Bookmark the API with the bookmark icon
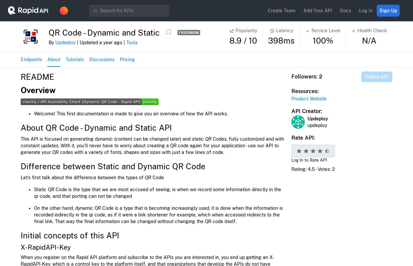Screen dimensions: 413x266 pyautogui.click(x=169, y=32)
